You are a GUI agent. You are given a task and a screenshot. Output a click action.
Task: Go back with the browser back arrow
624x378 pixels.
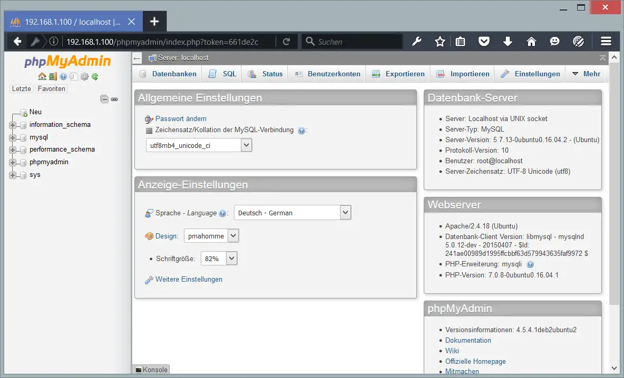click(x=17, y=42)
